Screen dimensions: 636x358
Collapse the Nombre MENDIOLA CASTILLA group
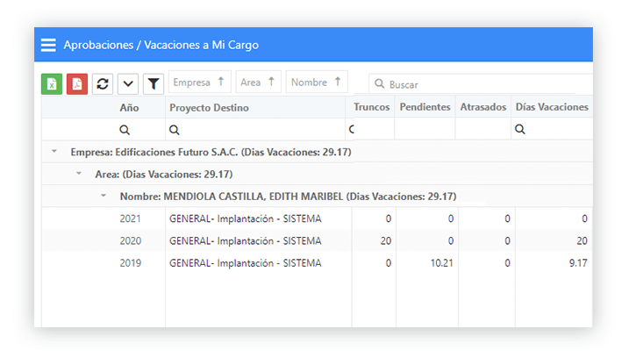pyautogui.click(x=104, y=196)
